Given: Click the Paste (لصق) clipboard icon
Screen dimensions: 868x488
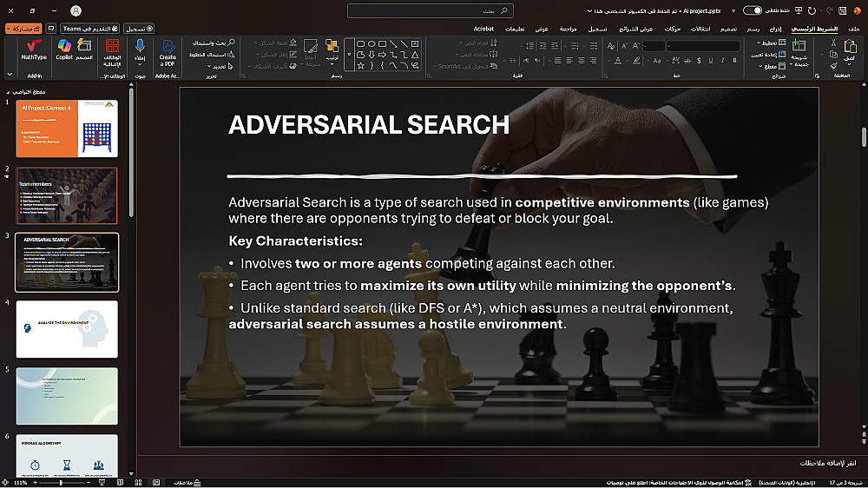Looking at the screenshot, I should [x=851, y=49].
